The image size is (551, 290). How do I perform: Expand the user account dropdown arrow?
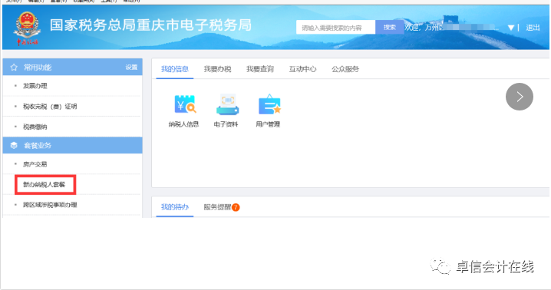click(511, 28)
